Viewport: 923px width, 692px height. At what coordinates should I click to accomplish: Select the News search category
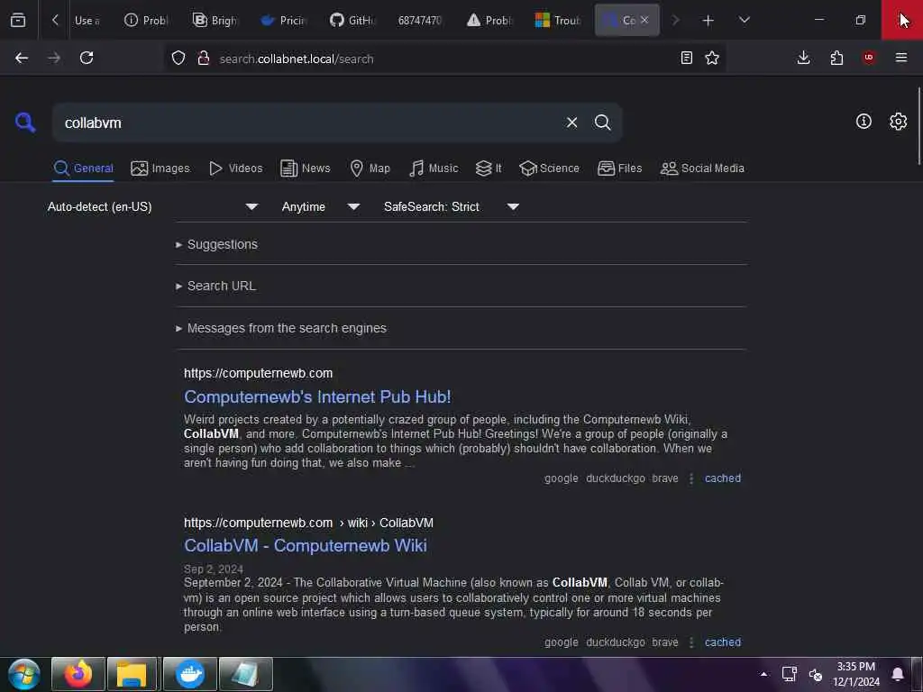click(306, 168)
